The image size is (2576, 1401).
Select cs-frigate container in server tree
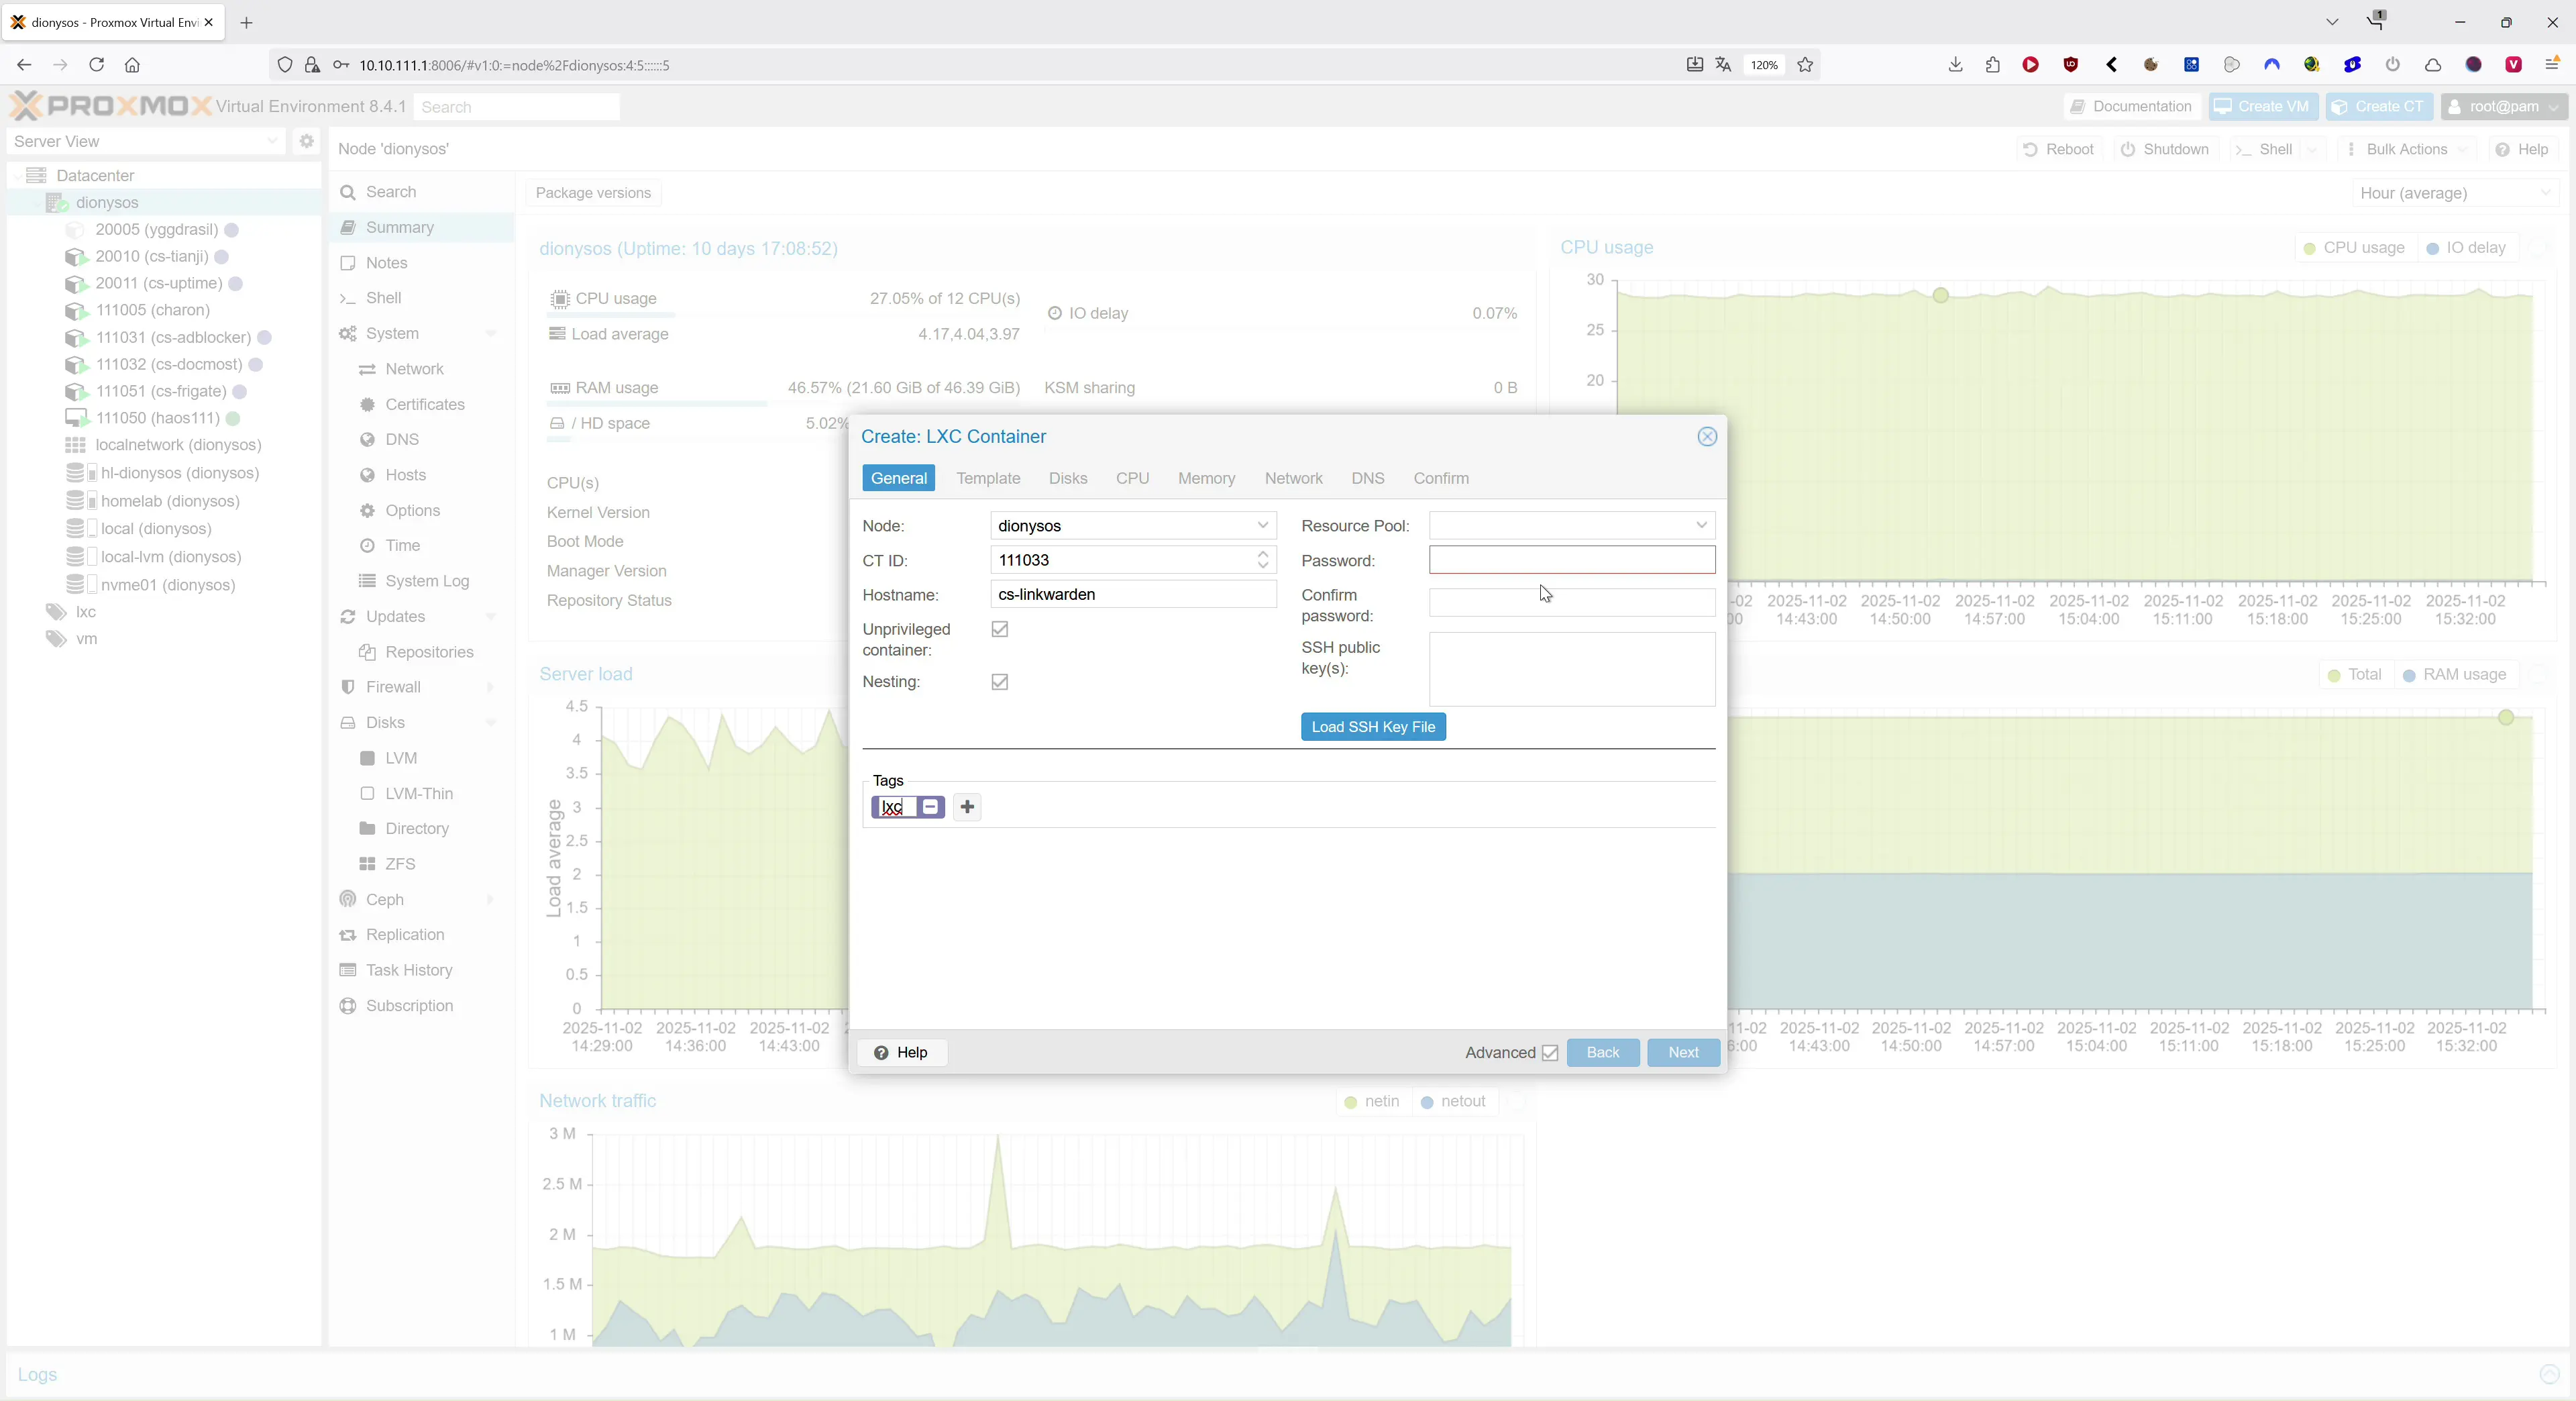tap(160, 391)
